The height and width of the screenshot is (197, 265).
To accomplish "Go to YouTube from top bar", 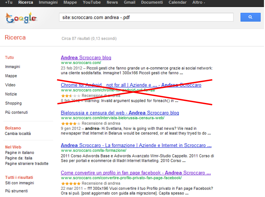I will click(x=92, y=2).
